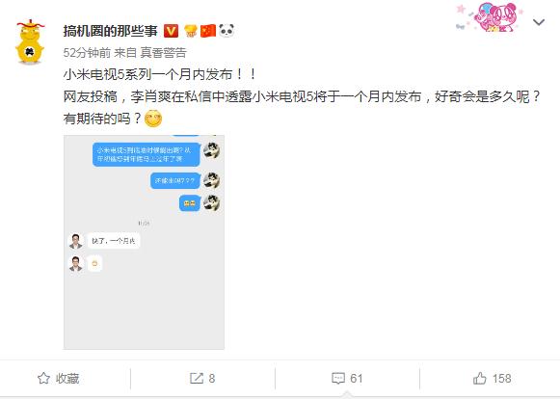Click the repost arrow icon

[197, 379]
